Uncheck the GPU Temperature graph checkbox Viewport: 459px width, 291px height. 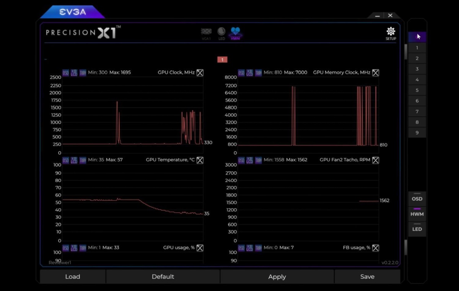pyautogui.click(x=200, y=160)
